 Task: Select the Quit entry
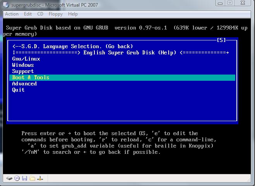(122, 90)
